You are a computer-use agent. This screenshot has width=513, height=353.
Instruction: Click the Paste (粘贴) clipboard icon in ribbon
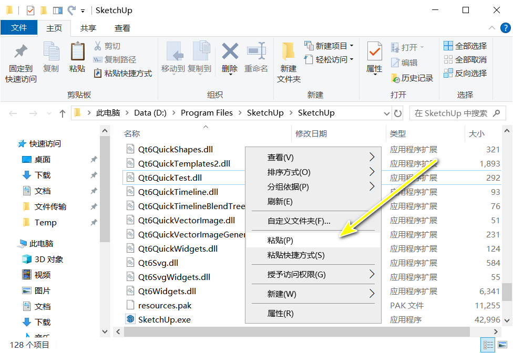coord(78,51)
